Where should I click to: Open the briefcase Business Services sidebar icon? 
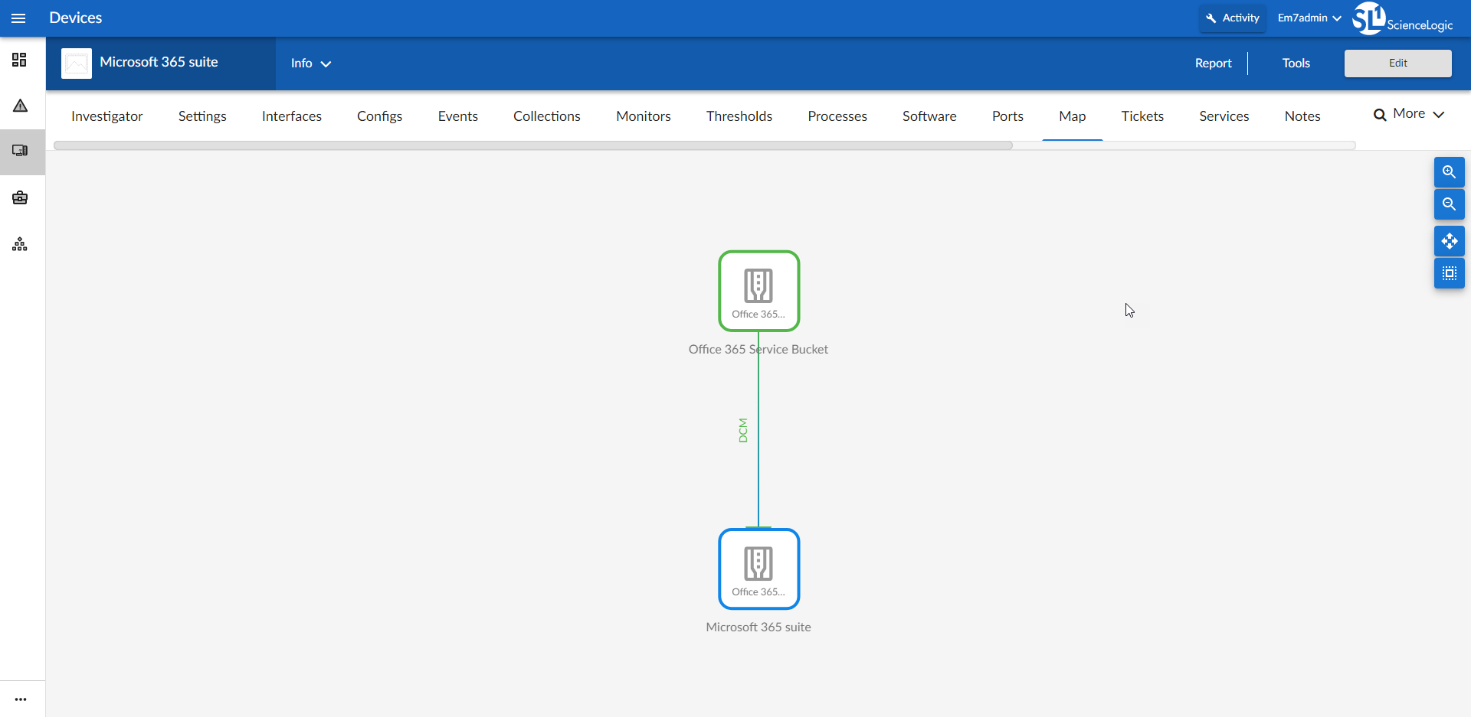[x=20, y=198]
